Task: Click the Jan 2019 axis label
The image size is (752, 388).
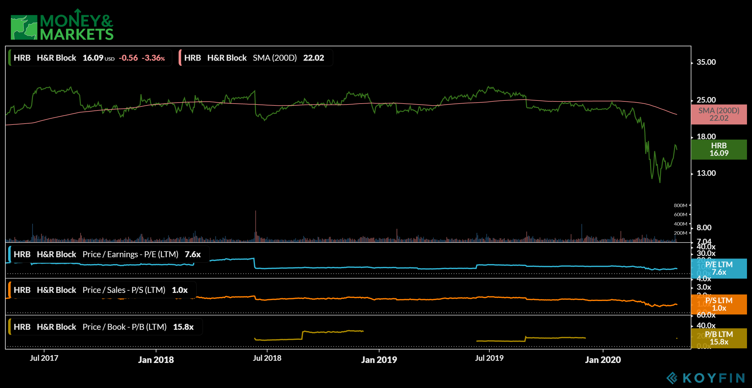Action: click(379, 360)
